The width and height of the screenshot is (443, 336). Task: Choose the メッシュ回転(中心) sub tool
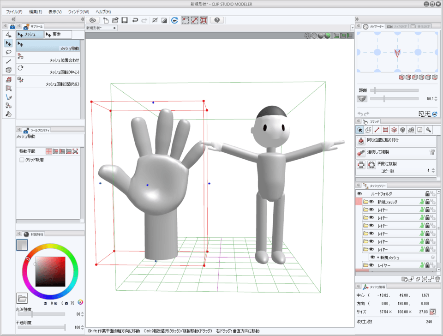point(48,69)
